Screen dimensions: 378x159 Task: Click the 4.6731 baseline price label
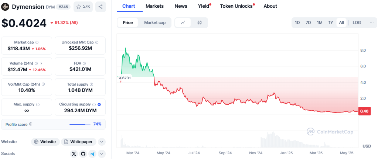coord(125,78)
